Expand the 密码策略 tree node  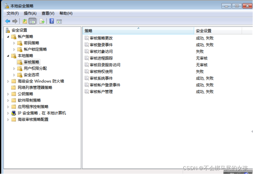pos(14,43)
